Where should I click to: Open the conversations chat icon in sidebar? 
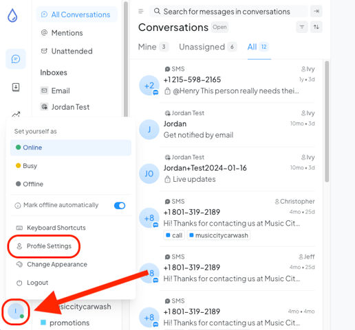click(16, 59)
